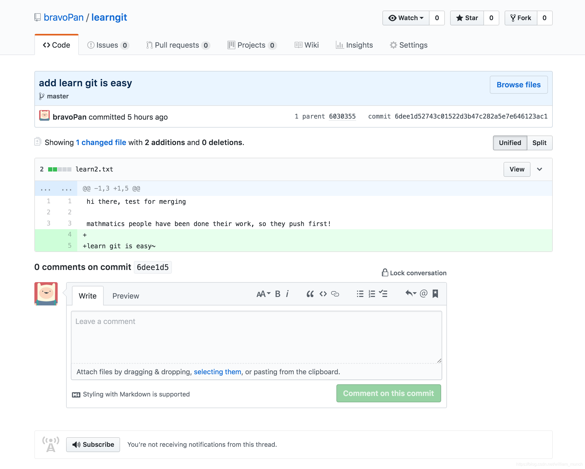The height and width of the screenshot is (469, 585).
Task: Open the bravoPan owner link
Action: [x=63, y=17]
